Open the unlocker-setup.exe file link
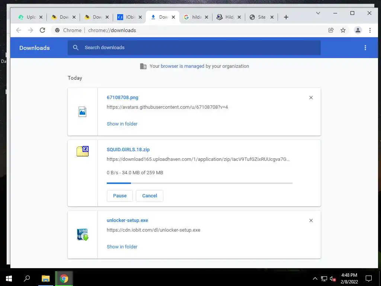 click(x=127, y=220)
